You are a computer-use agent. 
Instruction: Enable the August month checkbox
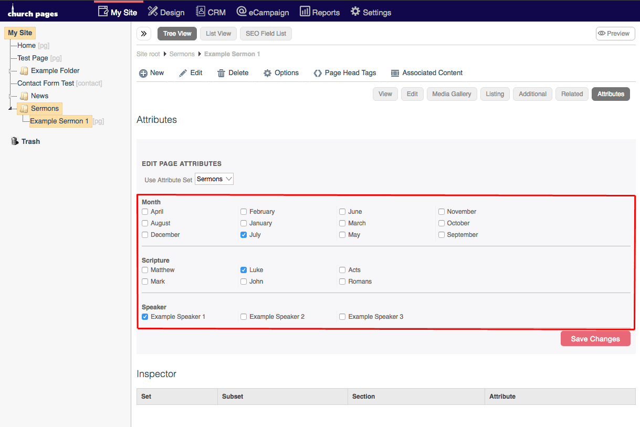point(145,223)
